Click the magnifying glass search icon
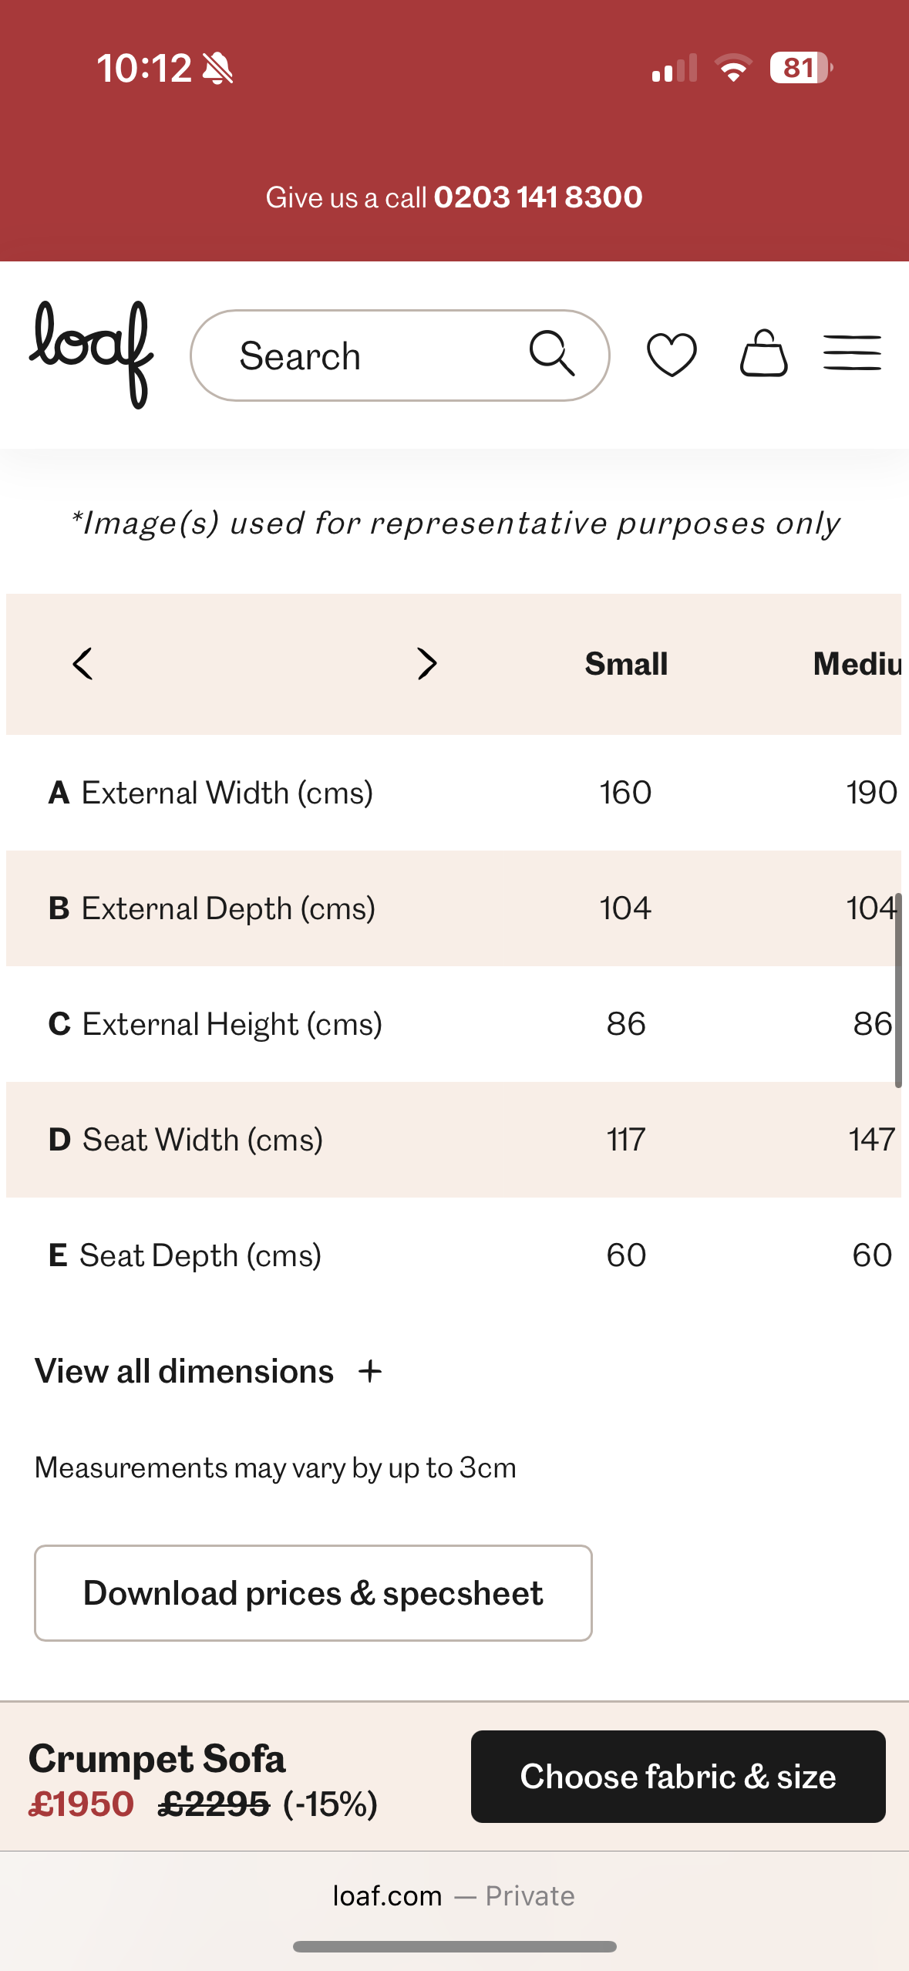Image resolution: width=909 pixels, height=1971 pixels. pyautogui.click(x=552, y=354)
